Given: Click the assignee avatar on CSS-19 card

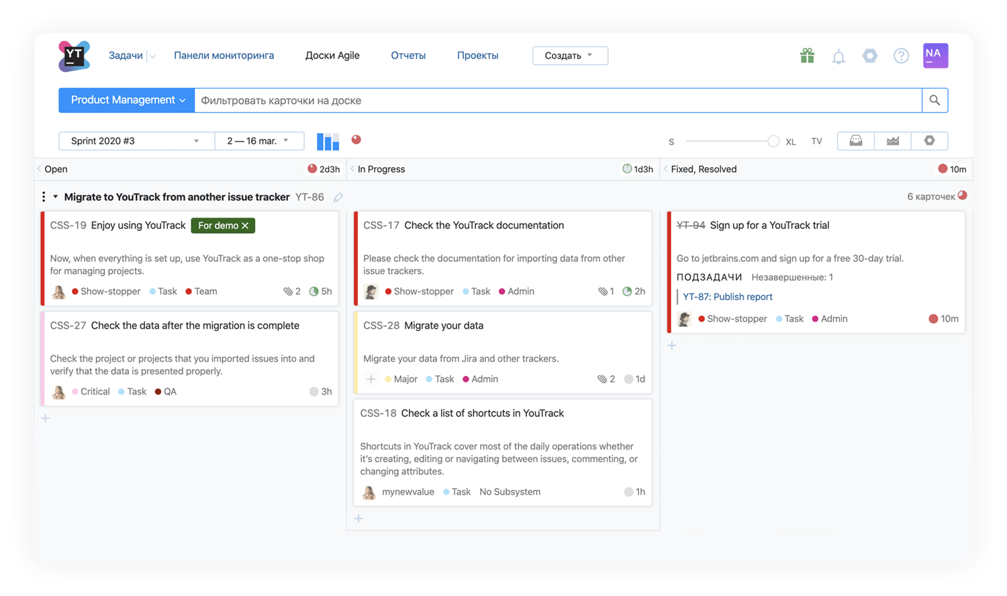Looking at the screenshot, I should (59, 292).
